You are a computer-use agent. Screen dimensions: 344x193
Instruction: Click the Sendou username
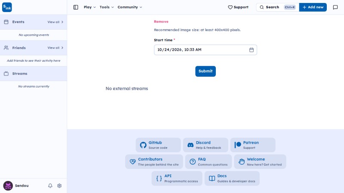(22, 186)
